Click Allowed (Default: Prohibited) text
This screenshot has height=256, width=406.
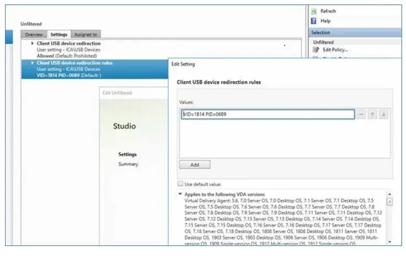point(67,56)
